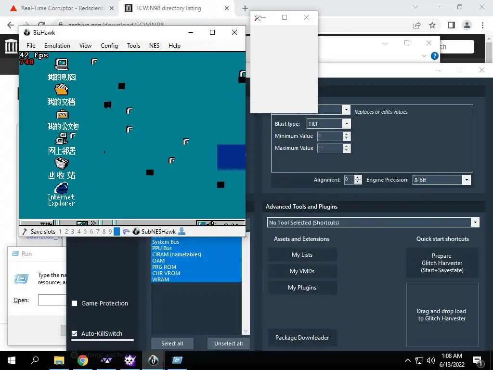Show hidden system tray icons

tap(407, 360)
